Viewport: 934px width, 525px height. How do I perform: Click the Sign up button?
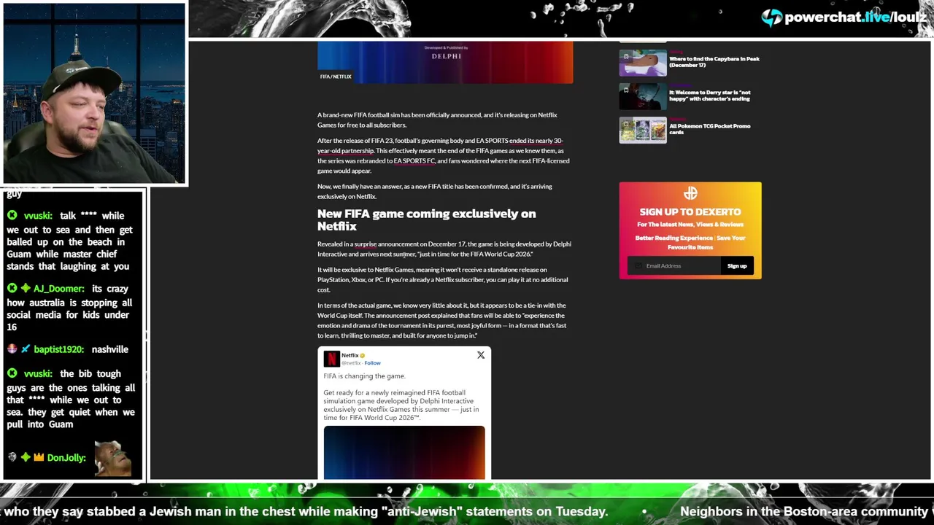[737, 266]
